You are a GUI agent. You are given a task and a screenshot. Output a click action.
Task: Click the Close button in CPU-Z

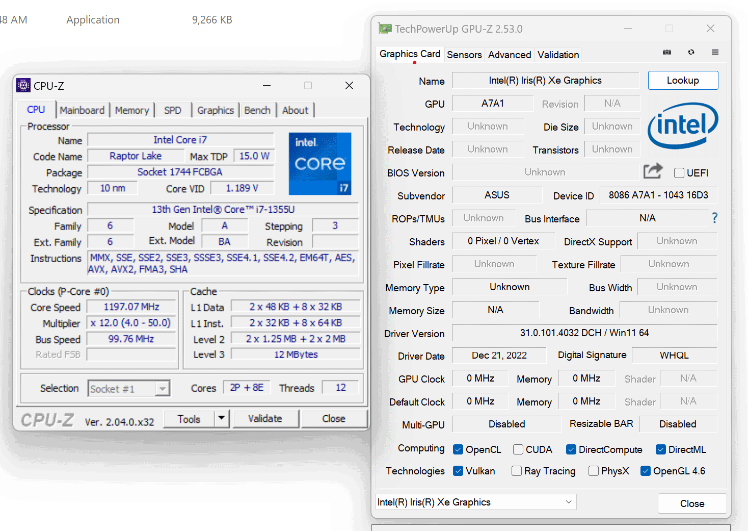(334, 418)
